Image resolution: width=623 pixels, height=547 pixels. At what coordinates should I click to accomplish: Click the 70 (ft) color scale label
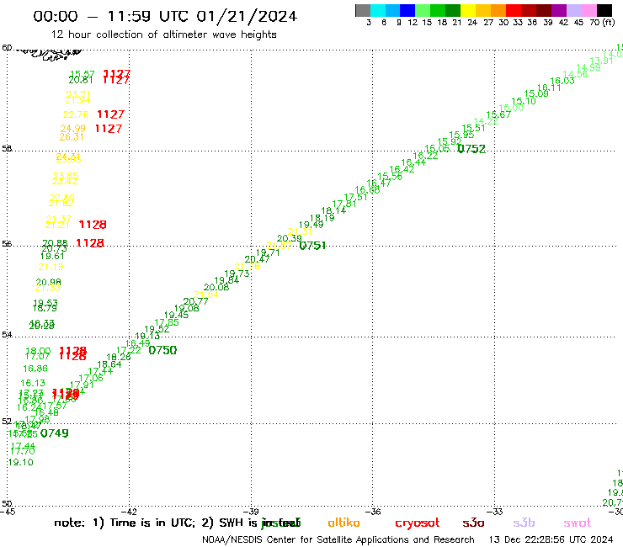(x=602, y=23)
